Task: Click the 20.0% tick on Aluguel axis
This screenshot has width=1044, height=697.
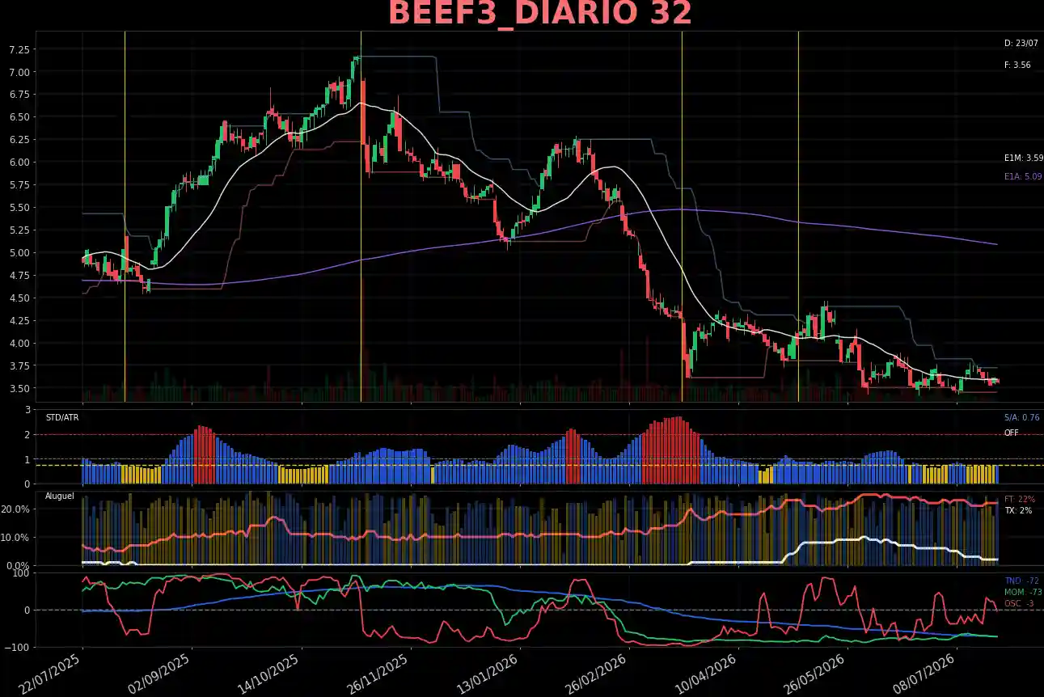Action: (x=17, y=509)
